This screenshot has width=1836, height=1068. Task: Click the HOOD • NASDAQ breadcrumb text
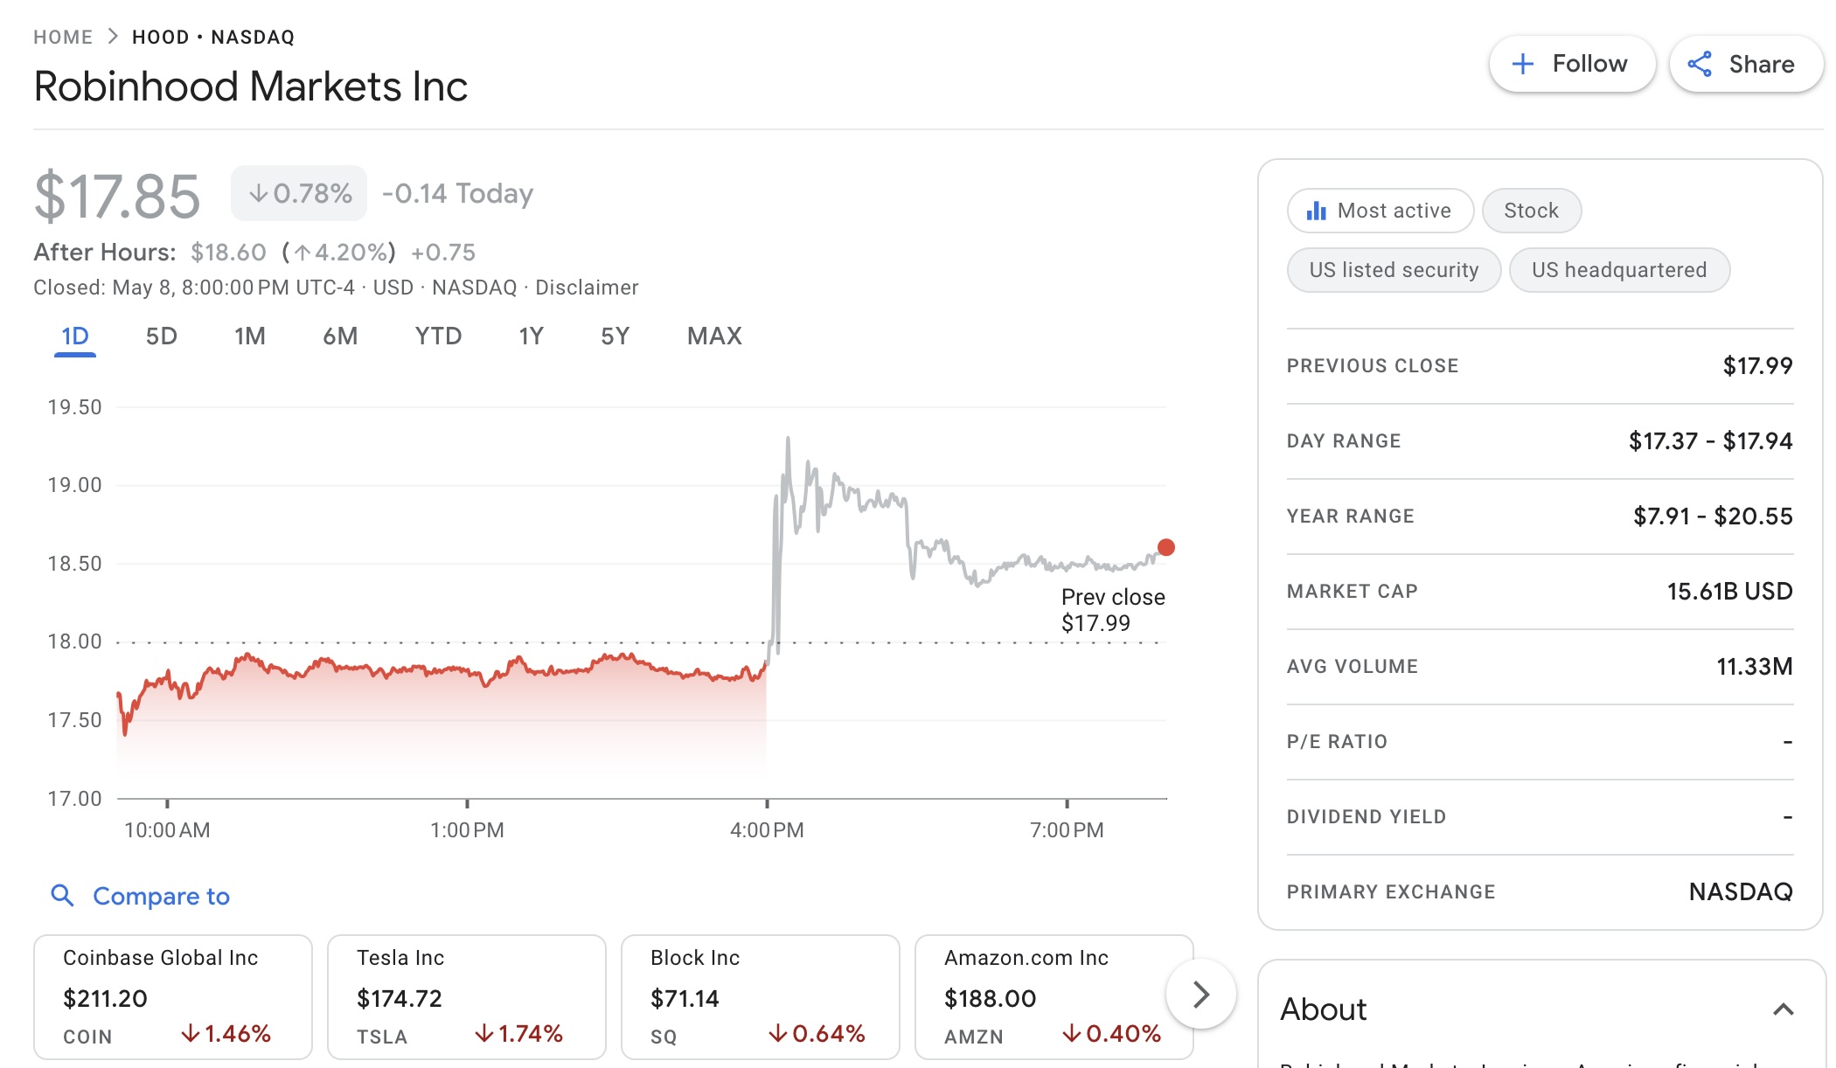pyautogui.click(x=213, y=37)
